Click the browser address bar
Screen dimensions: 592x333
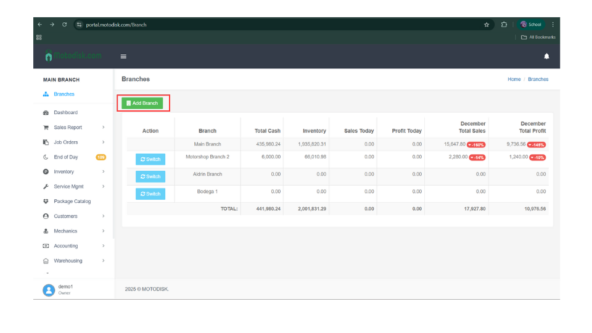tap(277, 25)
